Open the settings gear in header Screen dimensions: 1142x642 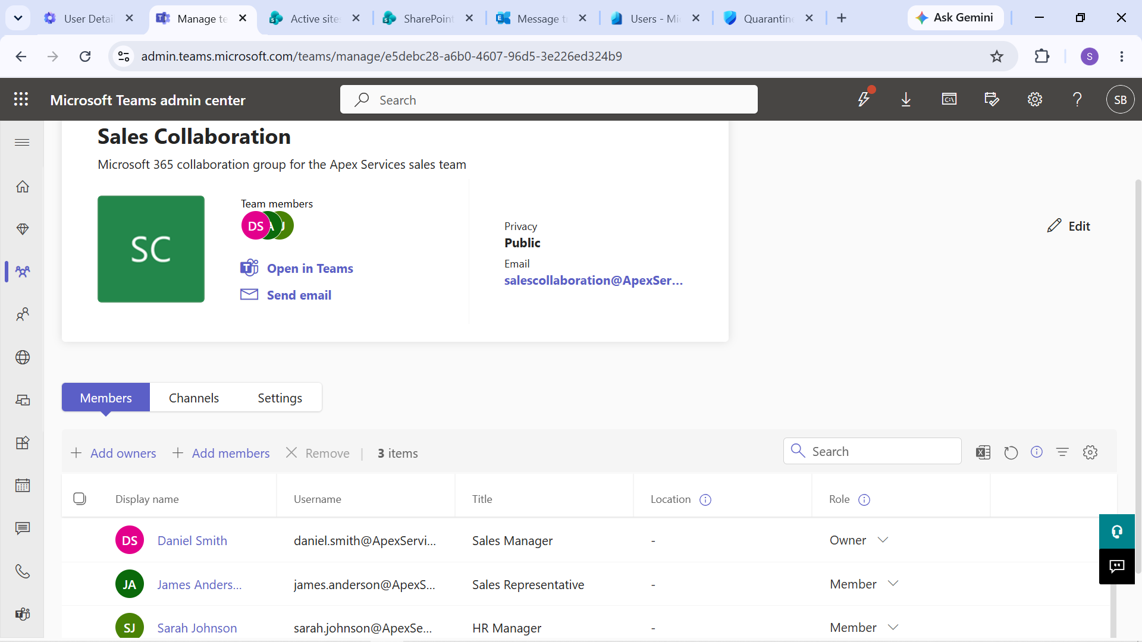click(x=1035, y=99)
